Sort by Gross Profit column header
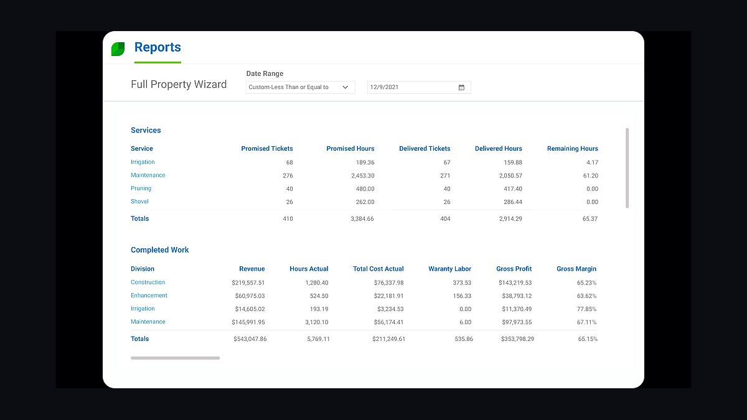 (x=514, y=269)
